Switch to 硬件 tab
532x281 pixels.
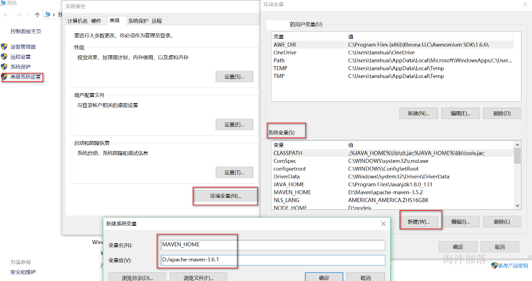click(96, 21)
